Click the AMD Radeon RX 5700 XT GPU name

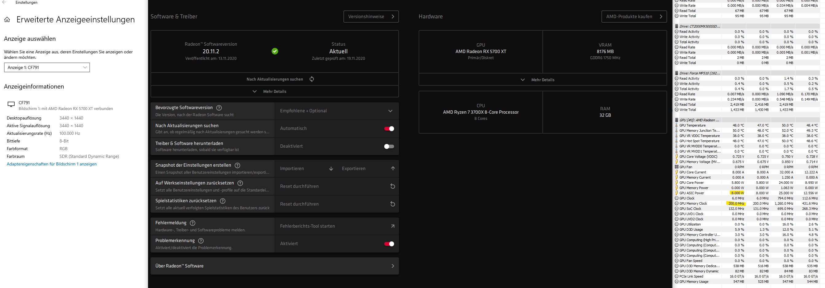(481, 51)
